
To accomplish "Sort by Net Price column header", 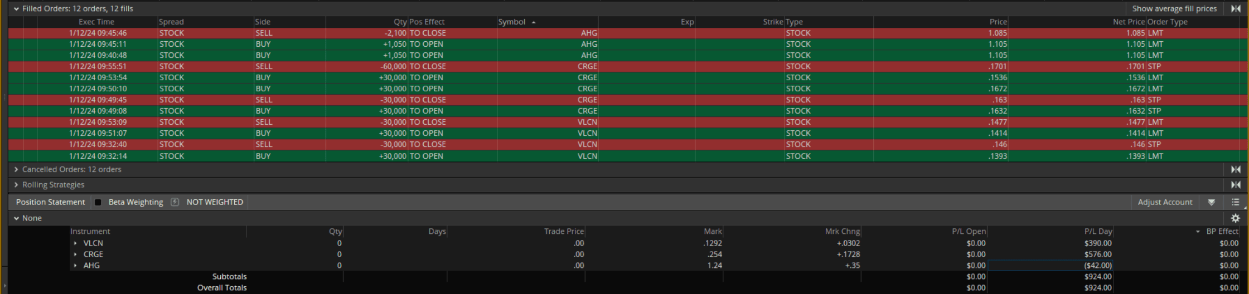I will pos(1129,22).
